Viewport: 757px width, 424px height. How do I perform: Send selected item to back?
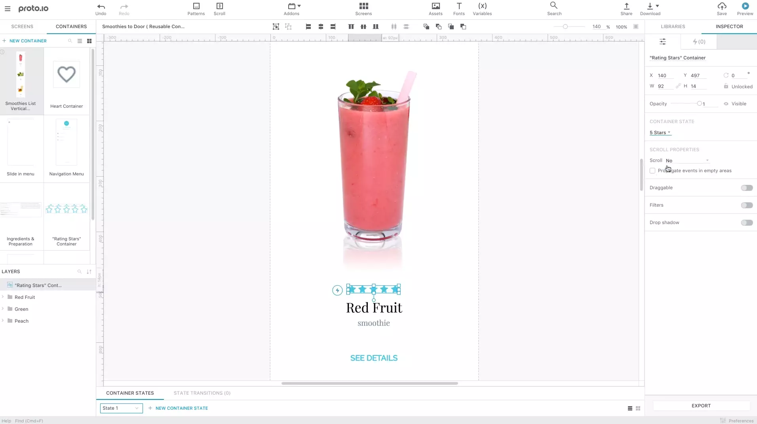pyautogui.click(x=463, y=27)
